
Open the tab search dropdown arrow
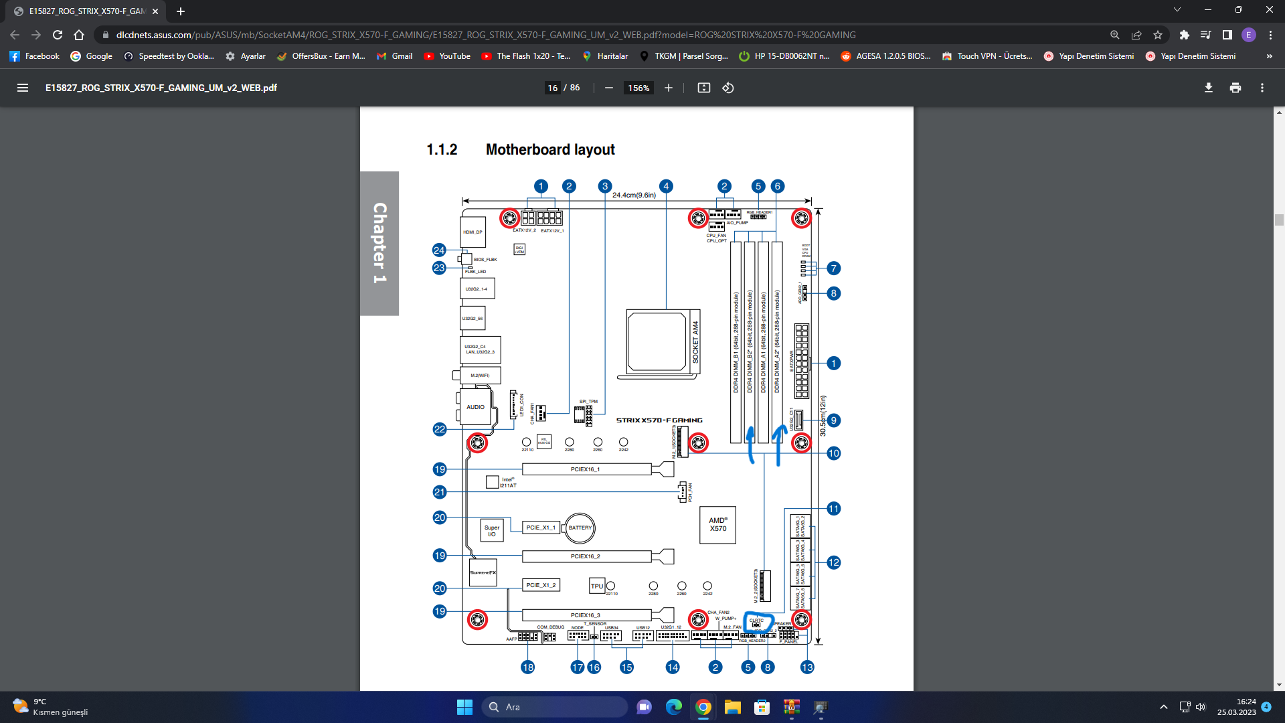[1177, 10]
